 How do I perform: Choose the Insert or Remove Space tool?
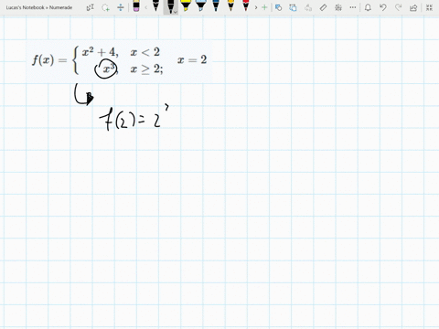[x=121, y=7]
